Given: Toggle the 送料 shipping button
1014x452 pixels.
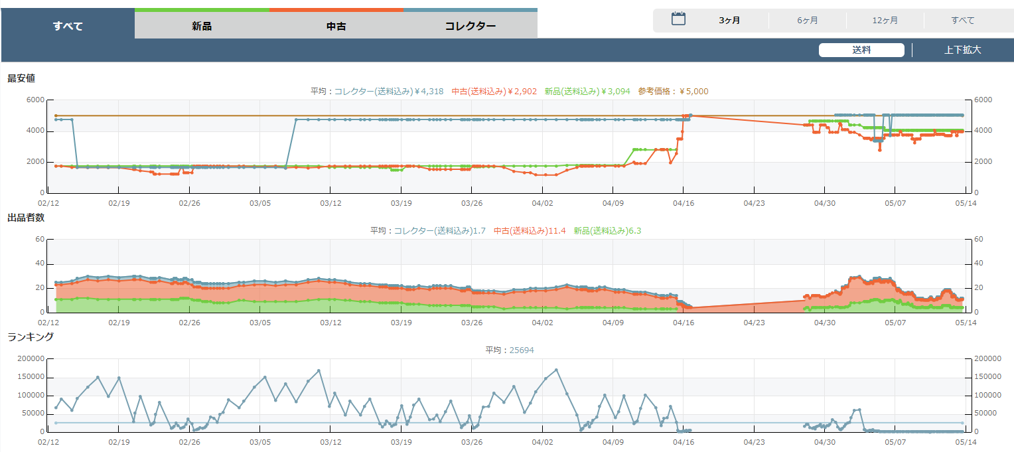Looking at the screenshot, I should (x=861, y=50).
